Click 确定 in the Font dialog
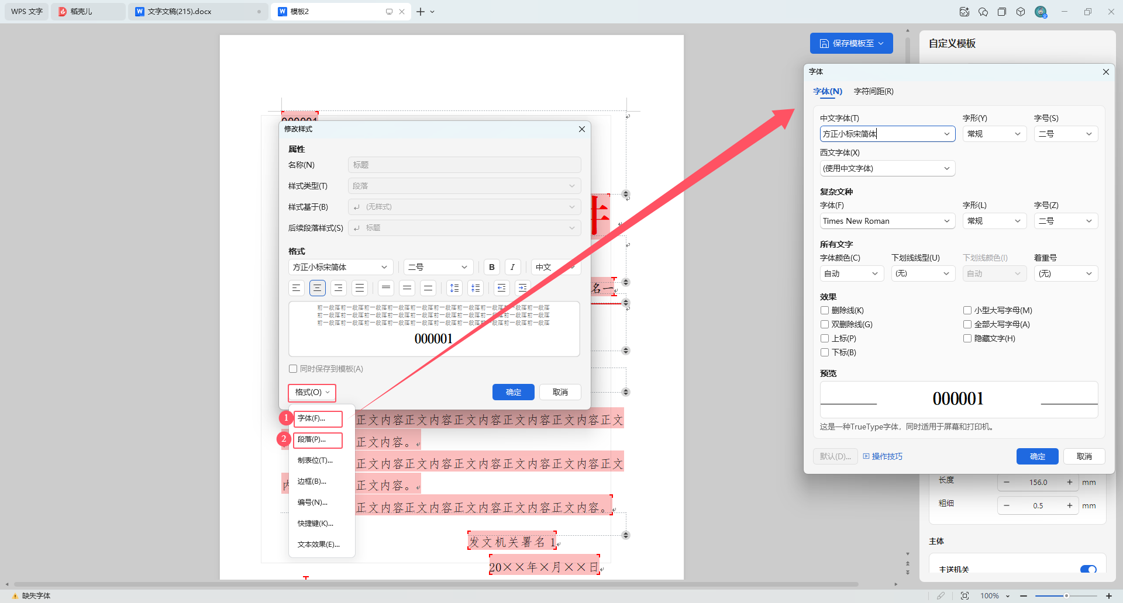The image size is (1123, 603). pos(1037,456)
